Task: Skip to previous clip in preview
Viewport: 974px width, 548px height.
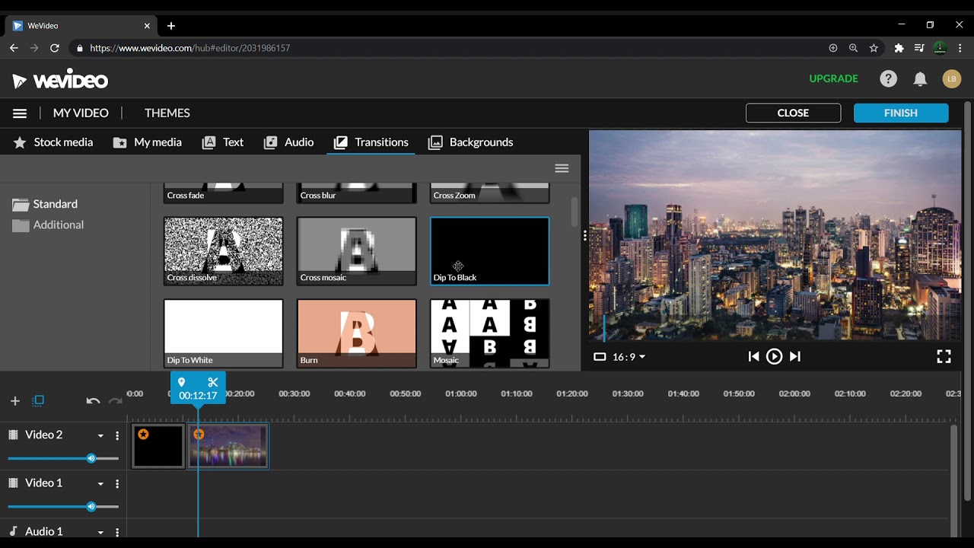Action: 753,356
